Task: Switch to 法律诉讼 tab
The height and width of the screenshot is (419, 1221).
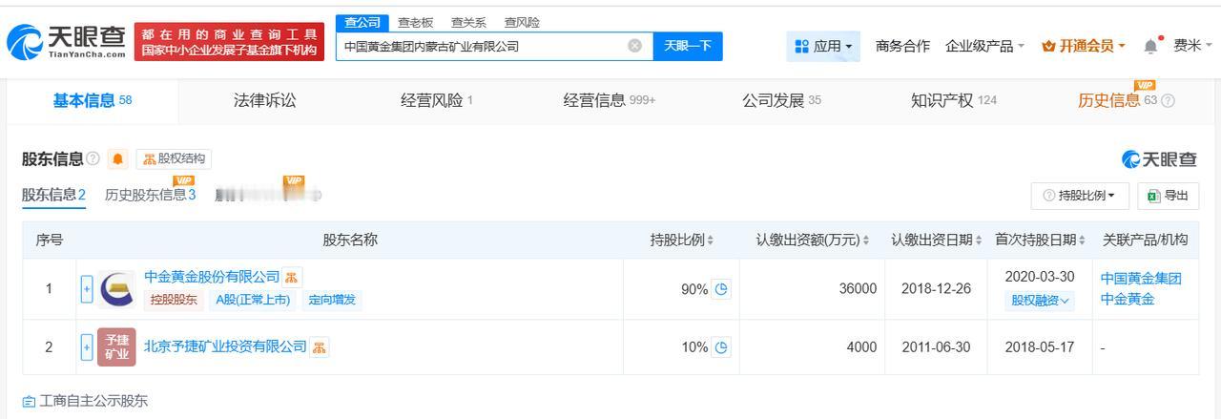Action: pyautogui.click(x=265, y=100)
